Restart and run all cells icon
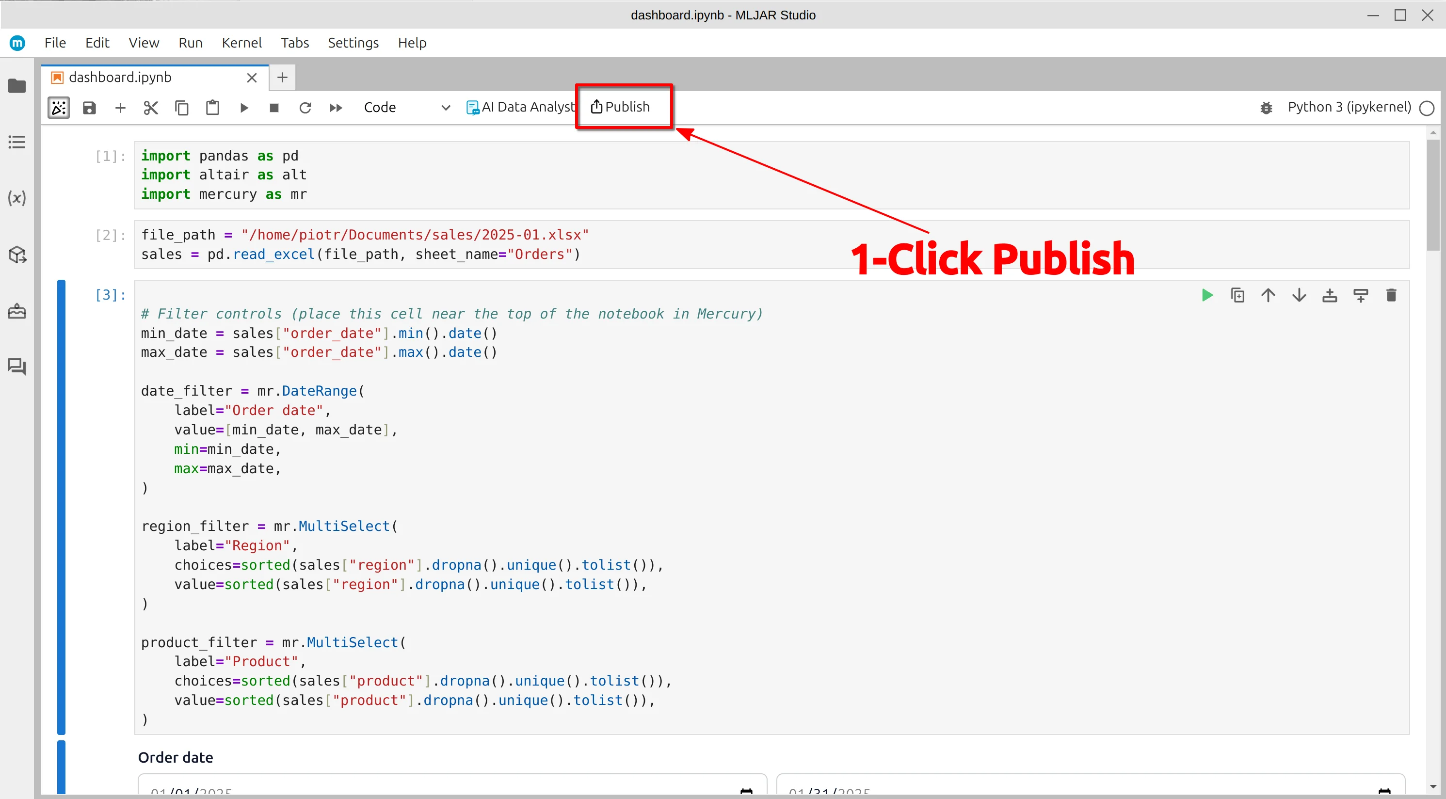Screen dimensions: 1446x799 (x=336, y=108)
